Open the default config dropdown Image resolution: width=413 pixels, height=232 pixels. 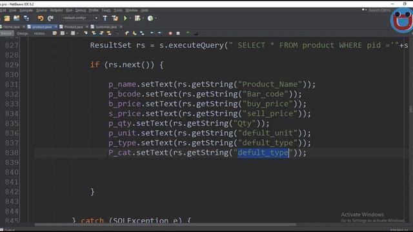point(80,18)
